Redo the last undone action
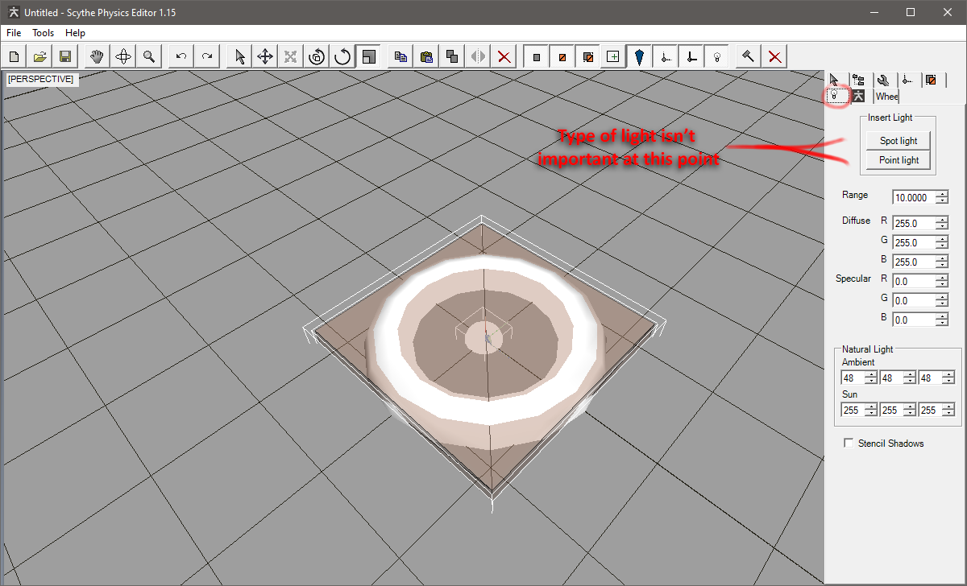This screenshot has width=967, height=586. click(x=207, y=56)
